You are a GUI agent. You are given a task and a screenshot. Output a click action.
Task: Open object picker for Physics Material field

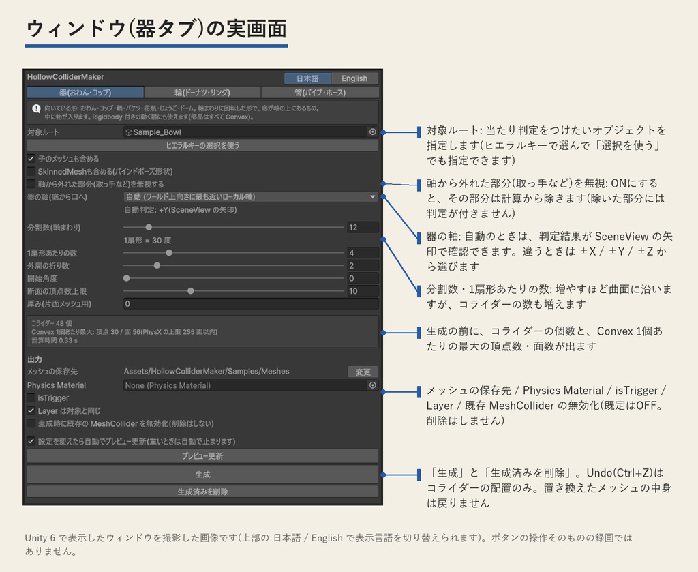pyautogui.click(x=373, y=385)
